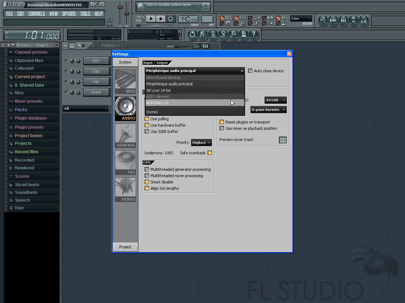This screenshot has width=405, height=303.
Task: Click the document project notes icon
Action: click(x=244, y=34)
